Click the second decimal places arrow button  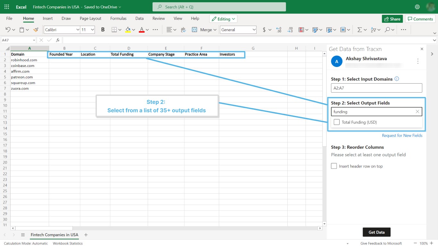pos(290,30)
